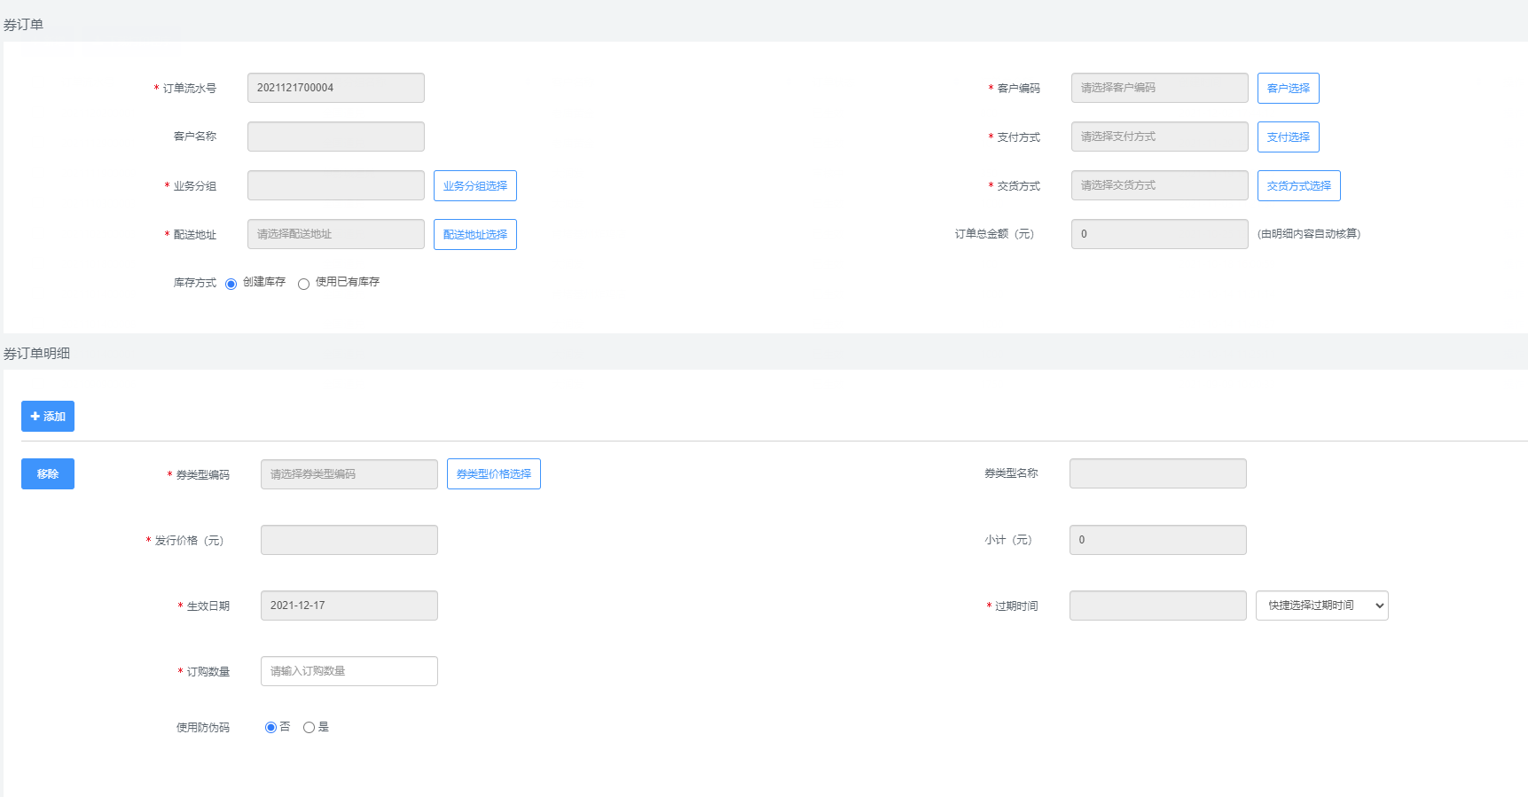
Task: Open the 业务分组选择 picker
Action: tap(474, 185)
